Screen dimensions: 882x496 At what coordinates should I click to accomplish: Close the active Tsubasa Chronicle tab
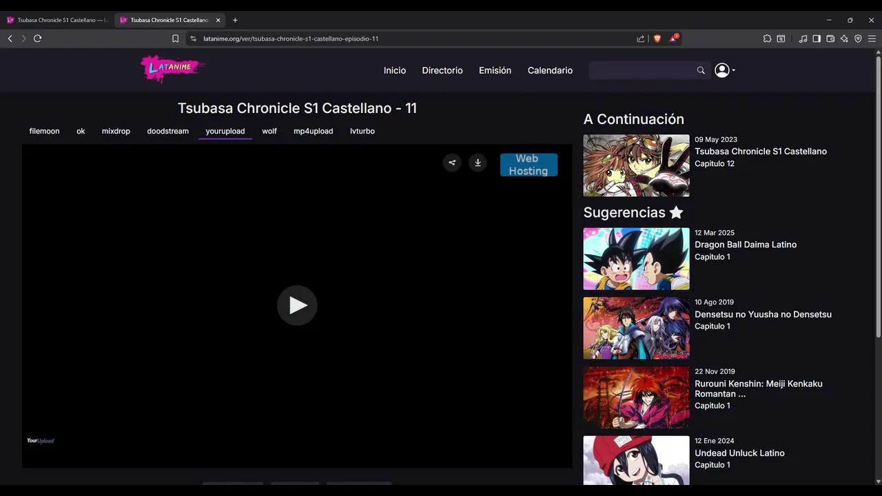(218, 20)
